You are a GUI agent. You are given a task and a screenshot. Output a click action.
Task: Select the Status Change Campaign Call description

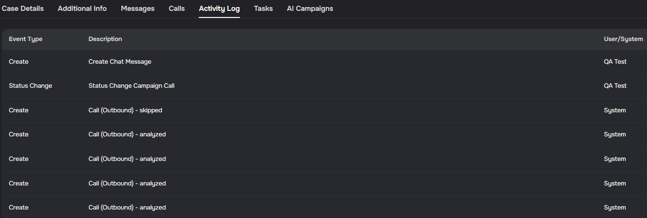132,86
